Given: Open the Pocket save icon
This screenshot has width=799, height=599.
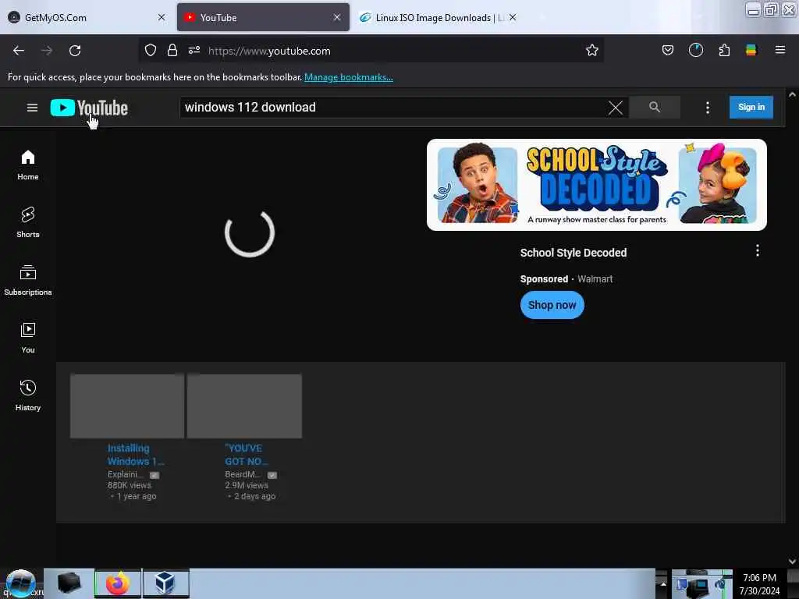Looking at the screenshot, I should pos(668,51).
